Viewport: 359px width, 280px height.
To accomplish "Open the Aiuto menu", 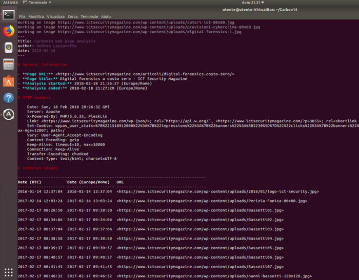I will click(x=106, y=17).
